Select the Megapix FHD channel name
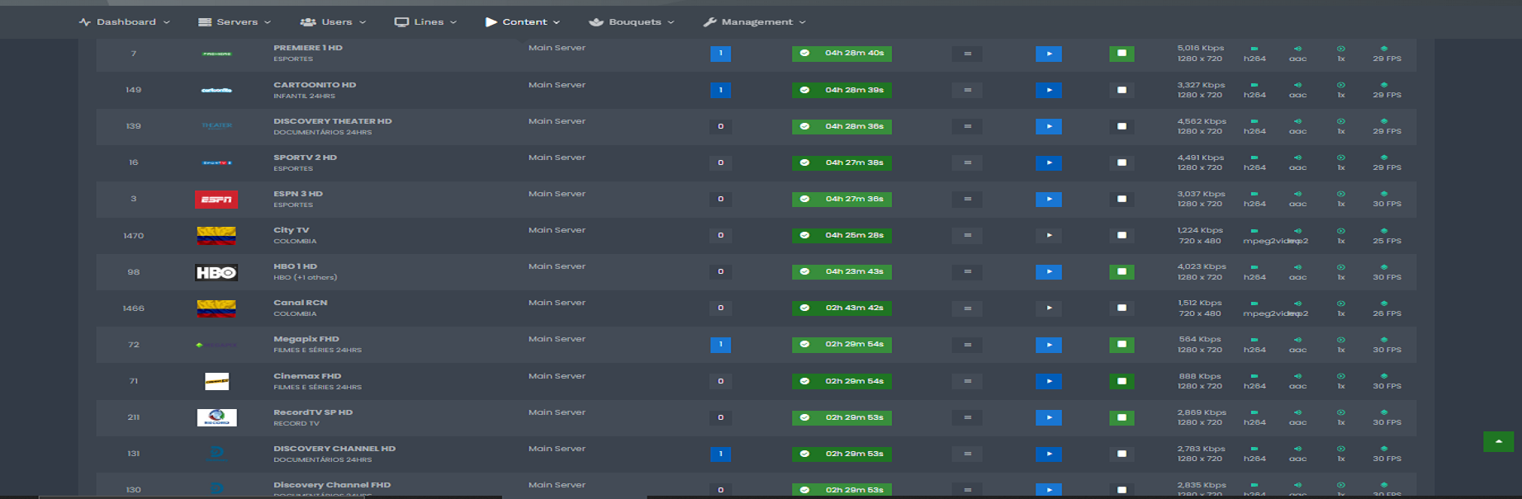Viewport: 1522px width, 499px height. [x=306, y=339]
